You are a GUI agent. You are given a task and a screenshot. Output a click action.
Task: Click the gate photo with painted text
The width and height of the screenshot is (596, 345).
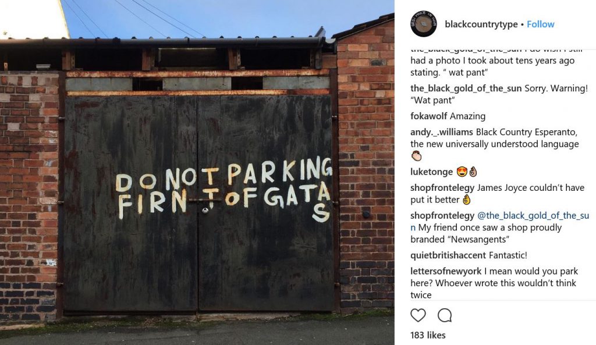tap(197, 172)
